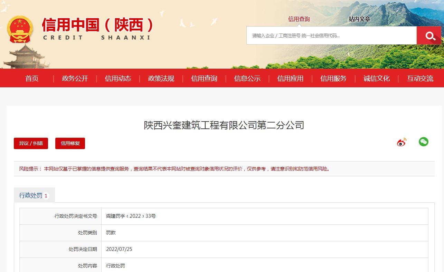Image resolution: width=444 pixels, height=272 pixels.
Task: Open the 政务公开 nav item
Action: pyautogui.click(x=75, y=78)
